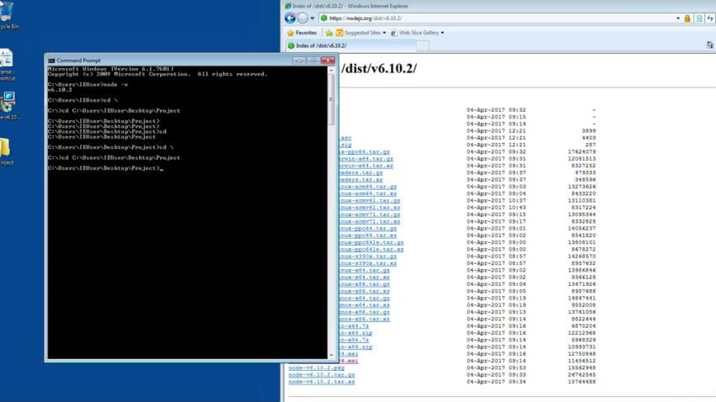
Task: Go back in Internet Explorer
Action: point(290,19)
